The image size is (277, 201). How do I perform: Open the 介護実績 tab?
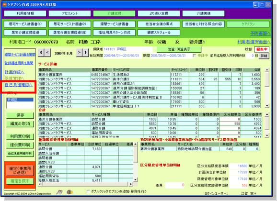click(x=204, y=13)
